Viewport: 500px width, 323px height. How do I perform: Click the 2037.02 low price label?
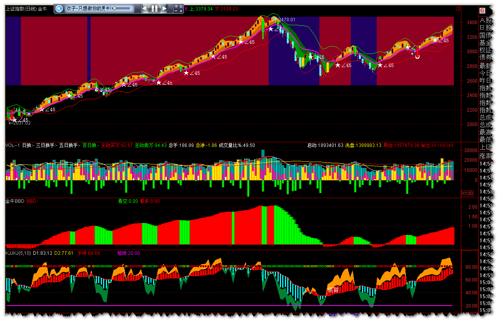tap(21, 123)
